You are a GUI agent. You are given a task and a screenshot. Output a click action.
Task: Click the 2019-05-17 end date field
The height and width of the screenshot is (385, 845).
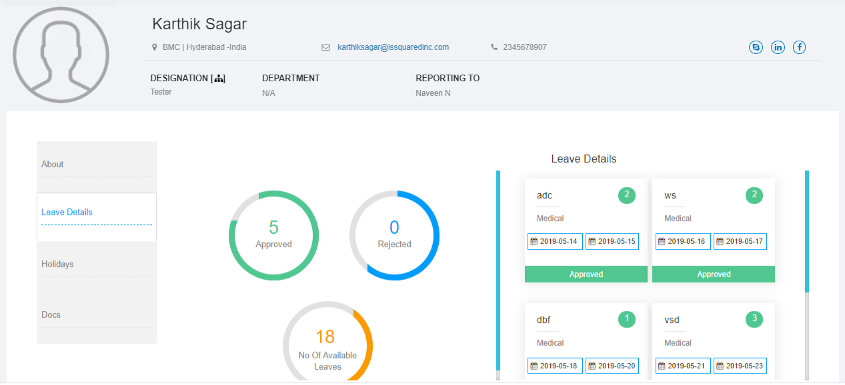740,241
